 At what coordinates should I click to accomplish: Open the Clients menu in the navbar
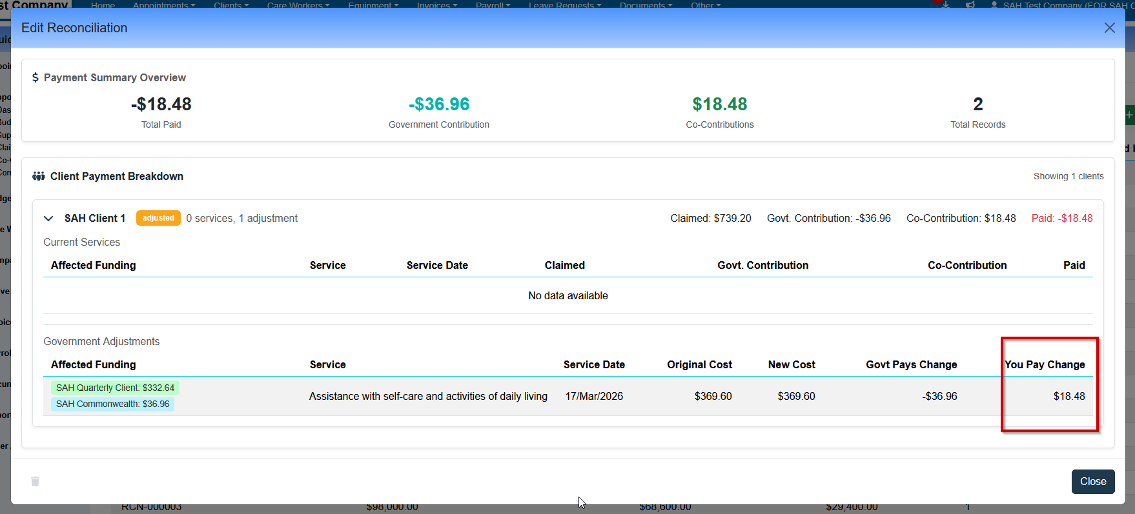tap(231, 5)
